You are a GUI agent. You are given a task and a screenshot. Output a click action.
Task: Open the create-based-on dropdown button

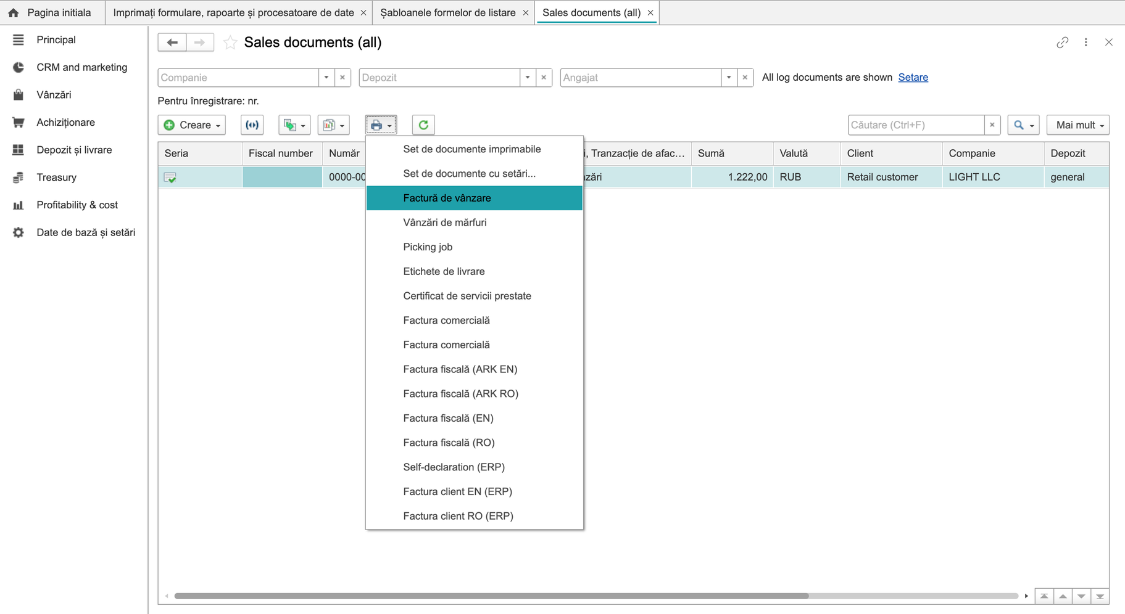click(x=294, y=125)
